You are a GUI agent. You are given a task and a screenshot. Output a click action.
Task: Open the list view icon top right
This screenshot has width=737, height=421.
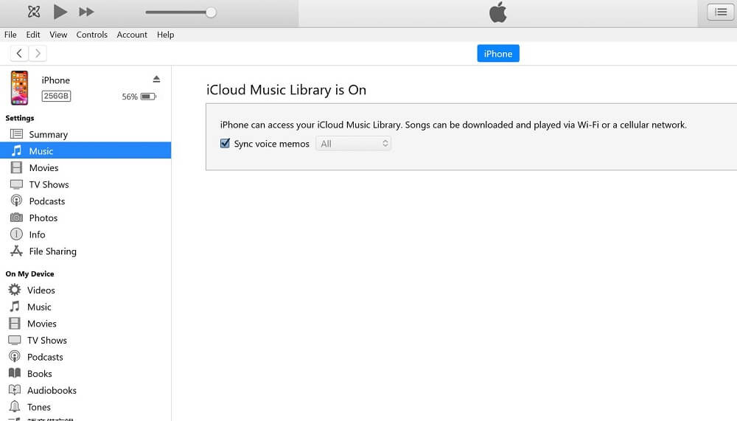(717, 12)
